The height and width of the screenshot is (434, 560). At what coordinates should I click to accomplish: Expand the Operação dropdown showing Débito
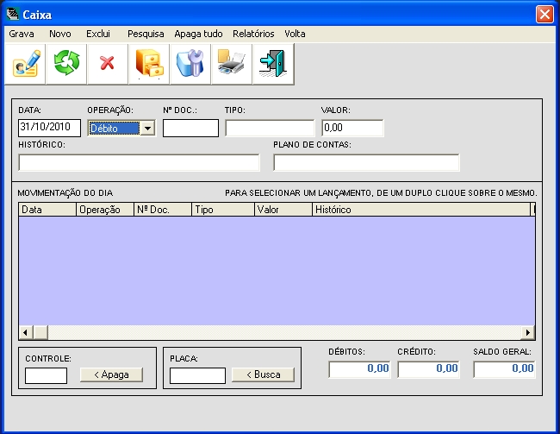pyautogui.click(x=147, y=129)
